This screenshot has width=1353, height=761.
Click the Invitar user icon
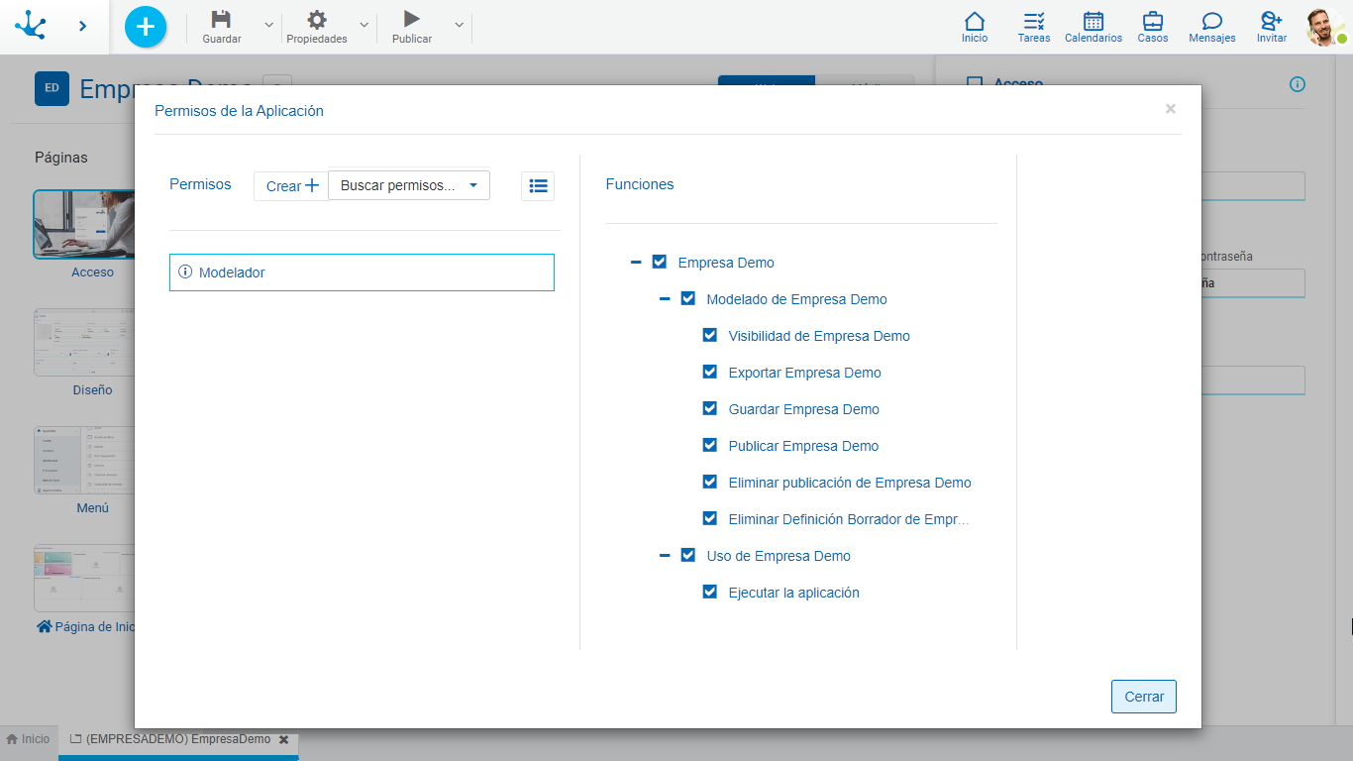point(1272,21)
